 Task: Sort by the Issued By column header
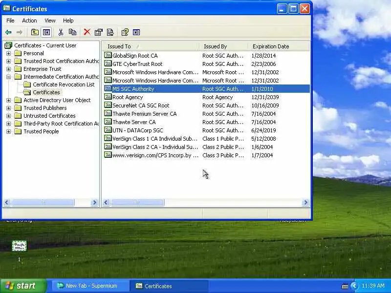tap(223, 46)
